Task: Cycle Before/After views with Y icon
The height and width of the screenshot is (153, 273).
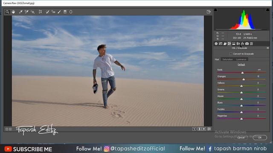Action: pyautogui.click(x=195, y=129)
